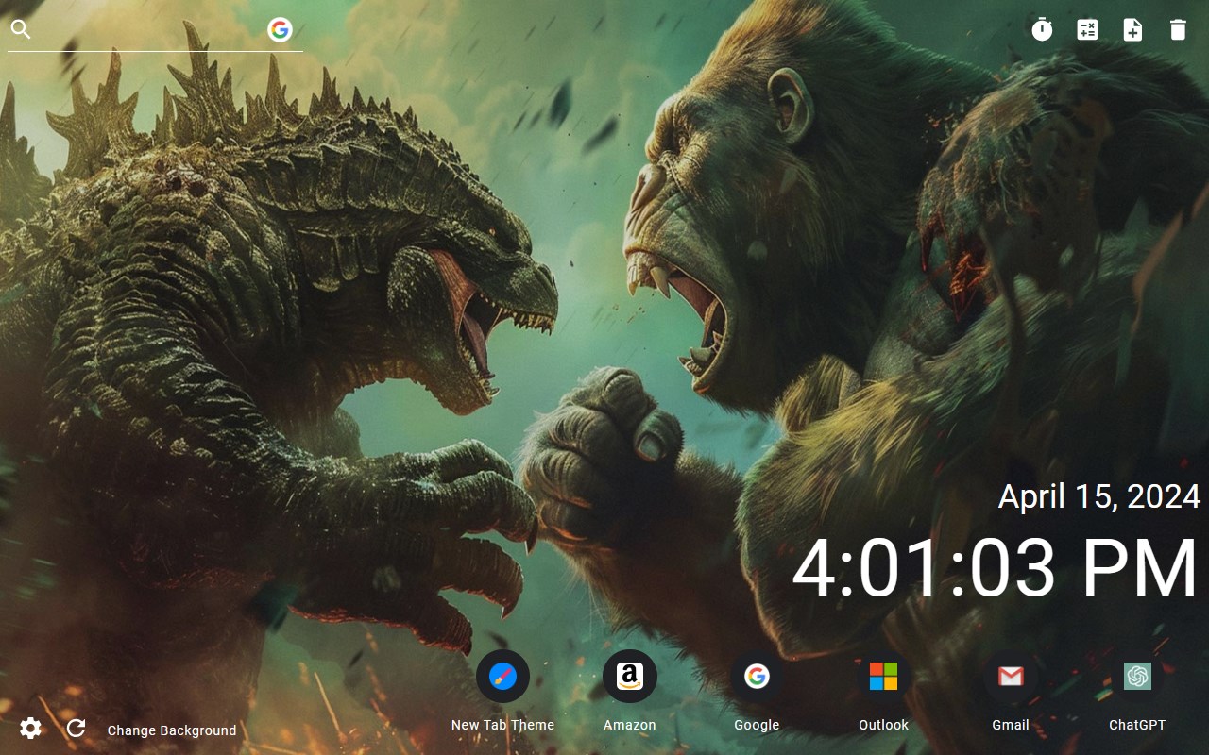Open the ChatGPT shortcut icon

click(1137, 677)
